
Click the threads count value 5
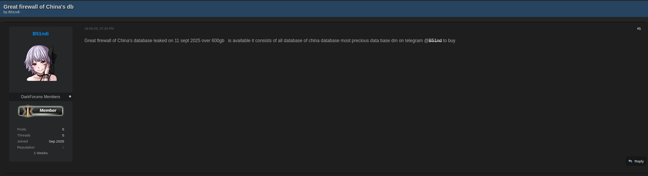pyautogui.click(x=63, y=135)
